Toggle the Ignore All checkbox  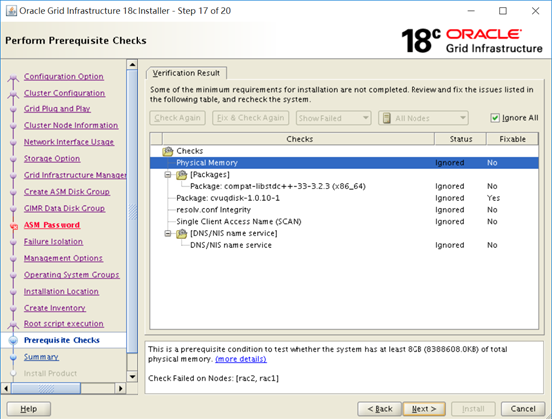(495, 118)
